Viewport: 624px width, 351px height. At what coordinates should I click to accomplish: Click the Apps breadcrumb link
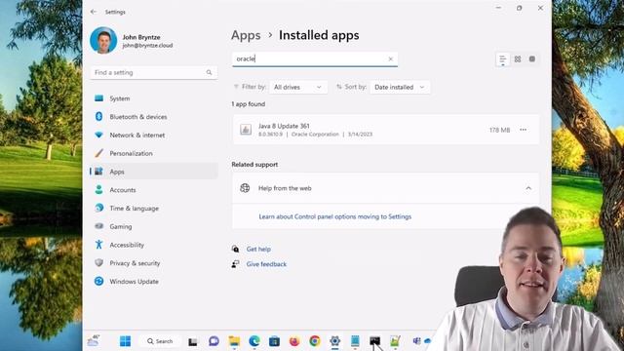pyautogui.click(x=246, y=35)
